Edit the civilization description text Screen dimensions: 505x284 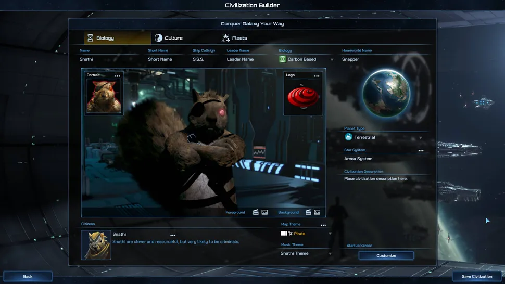[375, 178]
